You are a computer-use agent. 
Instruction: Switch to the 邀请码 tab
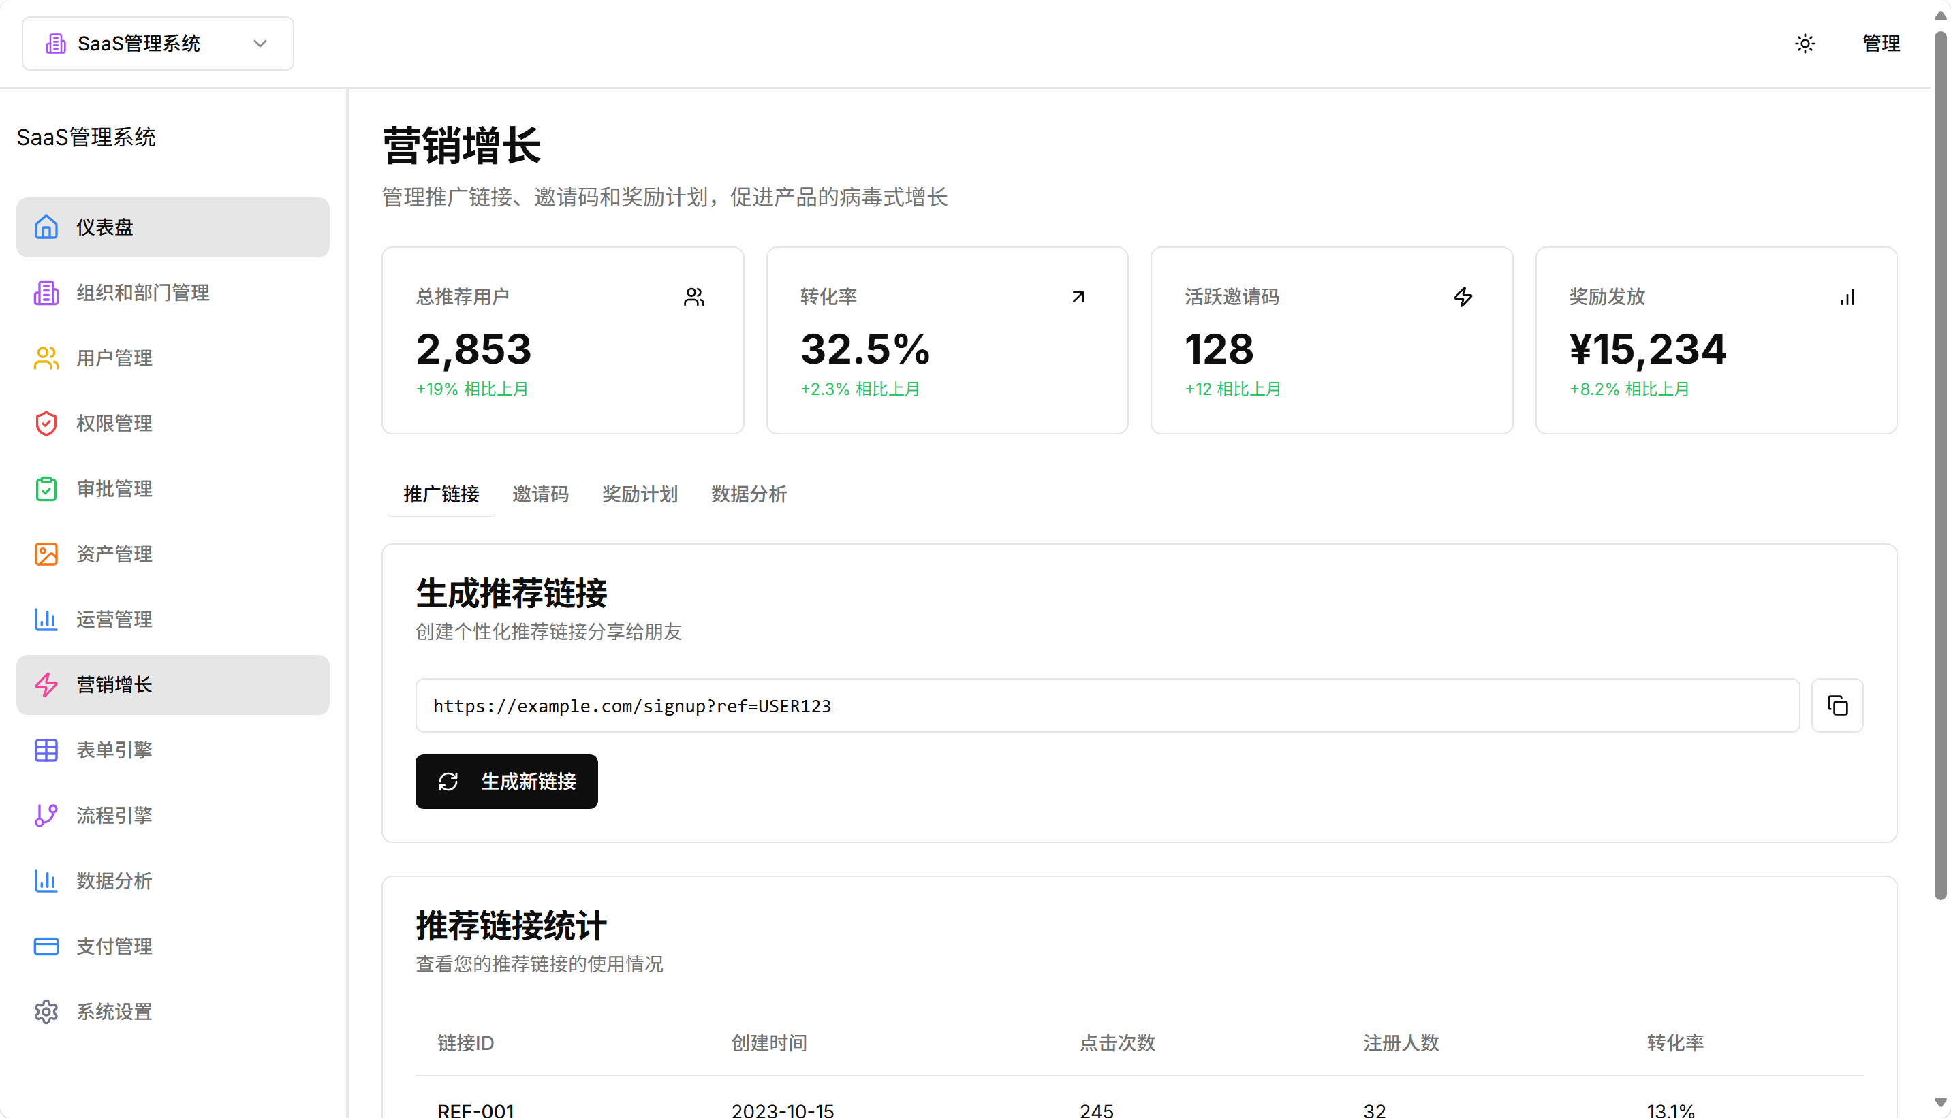point(540,494)
